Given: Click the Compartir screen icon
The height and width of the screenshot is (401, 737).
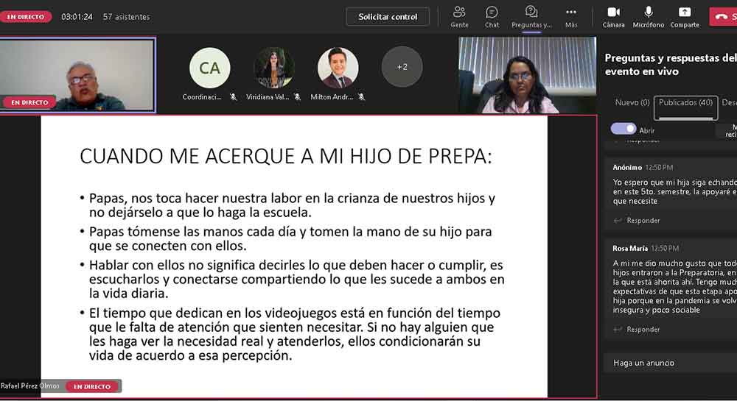Looking at the screenshot, I should click(x=685, y=16).
